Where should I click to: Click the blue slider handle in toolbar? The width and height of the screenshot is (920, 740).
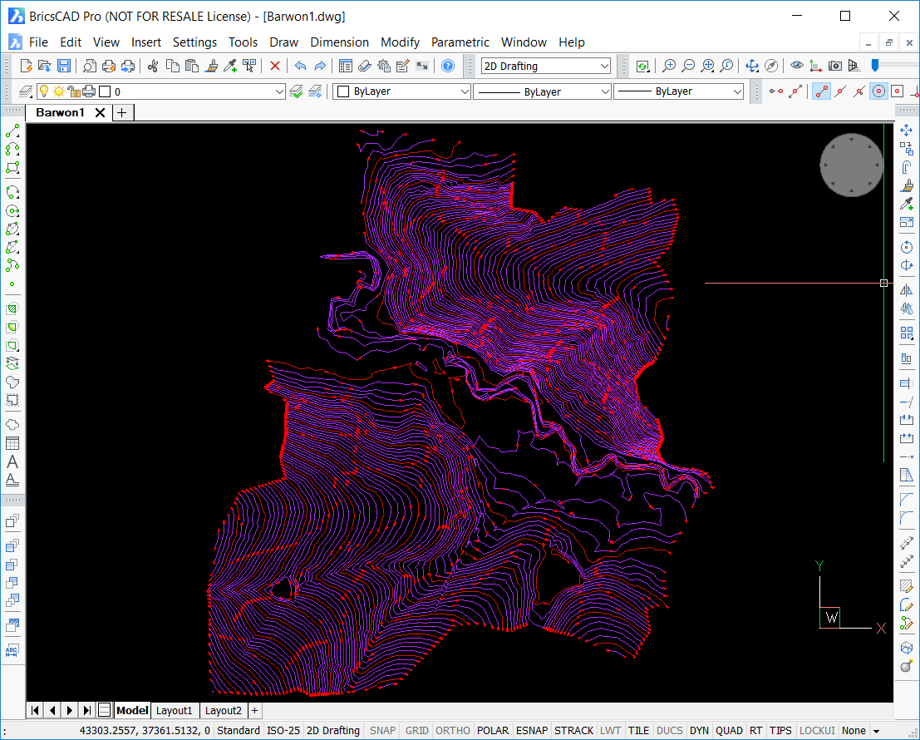(x=876, y=65)
